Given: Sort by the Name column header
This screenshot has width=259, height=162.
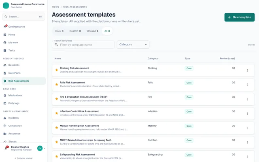Looking at the screenshot, I should pyautogui.click(x=57, y=58).
